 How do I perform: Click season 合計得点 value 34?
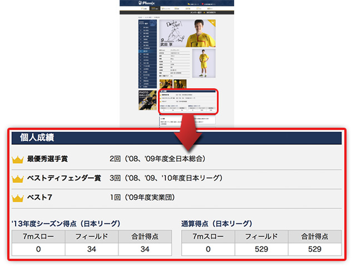click(145, 249)
